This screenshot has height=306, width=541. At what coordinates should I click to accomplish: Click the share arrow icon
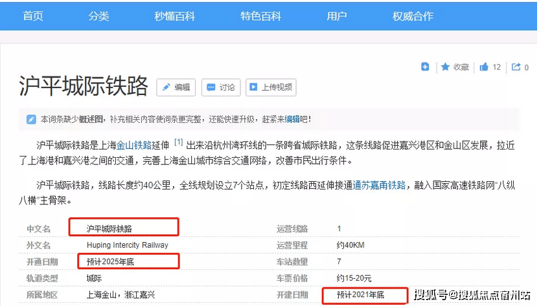click(516, 67)
